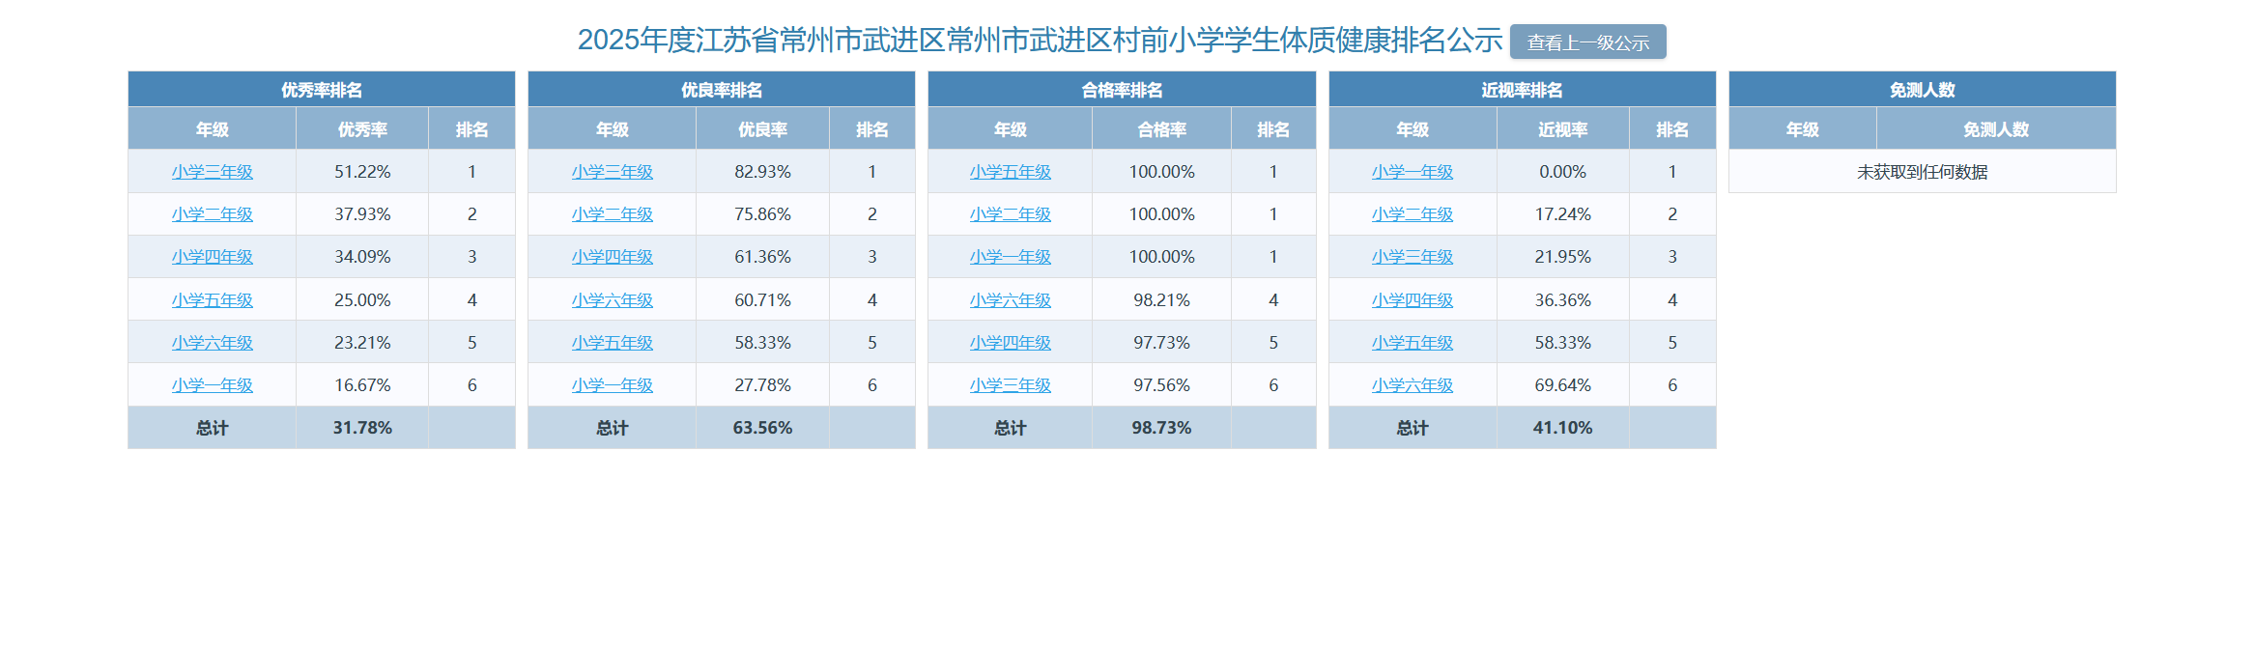Select the 34.09% excellence rate value

[362, 257]
